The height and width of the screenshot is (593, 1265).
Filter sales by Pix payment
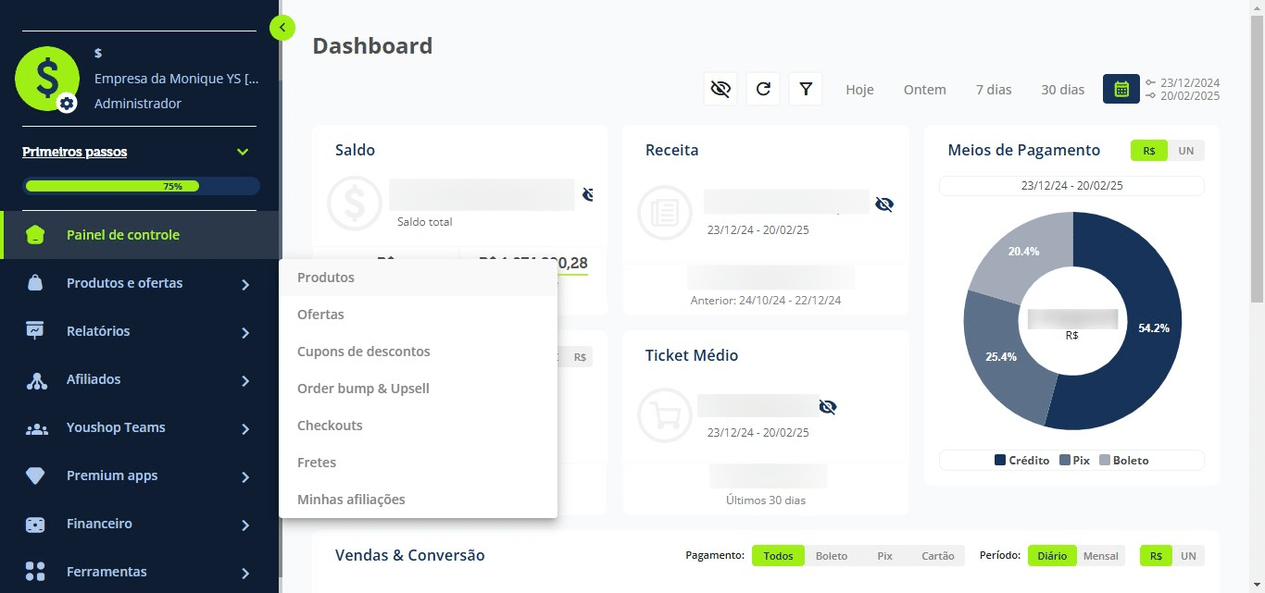[x=884, y=556]
